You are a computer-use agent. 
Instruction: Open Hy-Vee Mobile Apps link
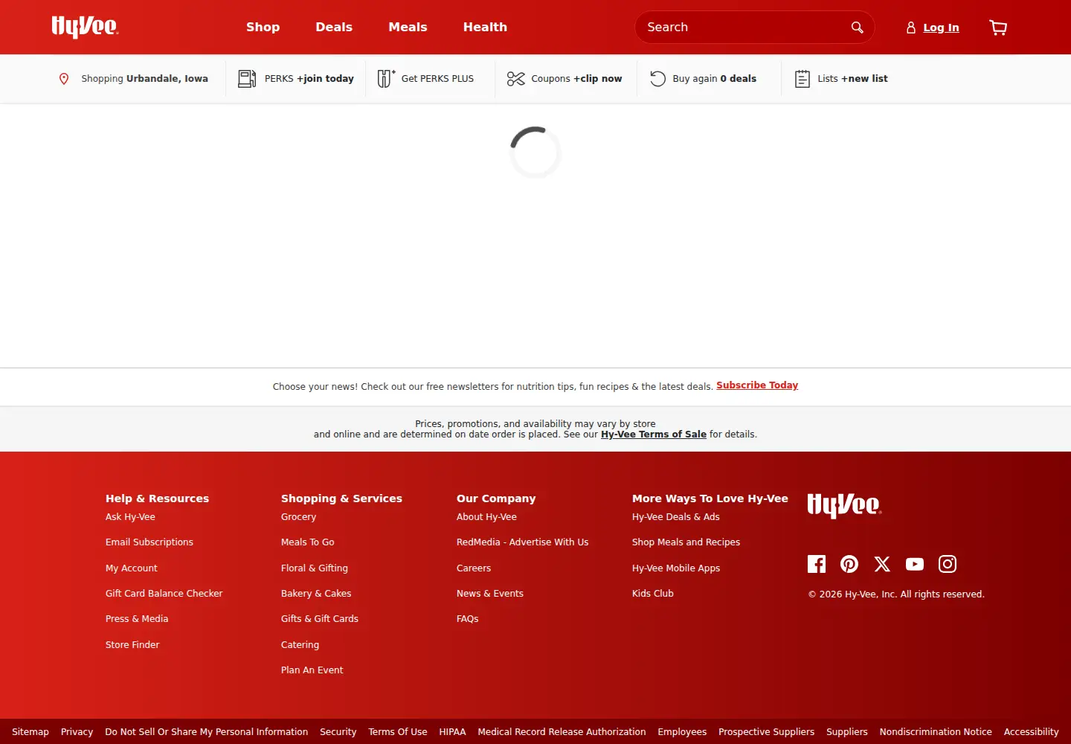coord(676,568)
